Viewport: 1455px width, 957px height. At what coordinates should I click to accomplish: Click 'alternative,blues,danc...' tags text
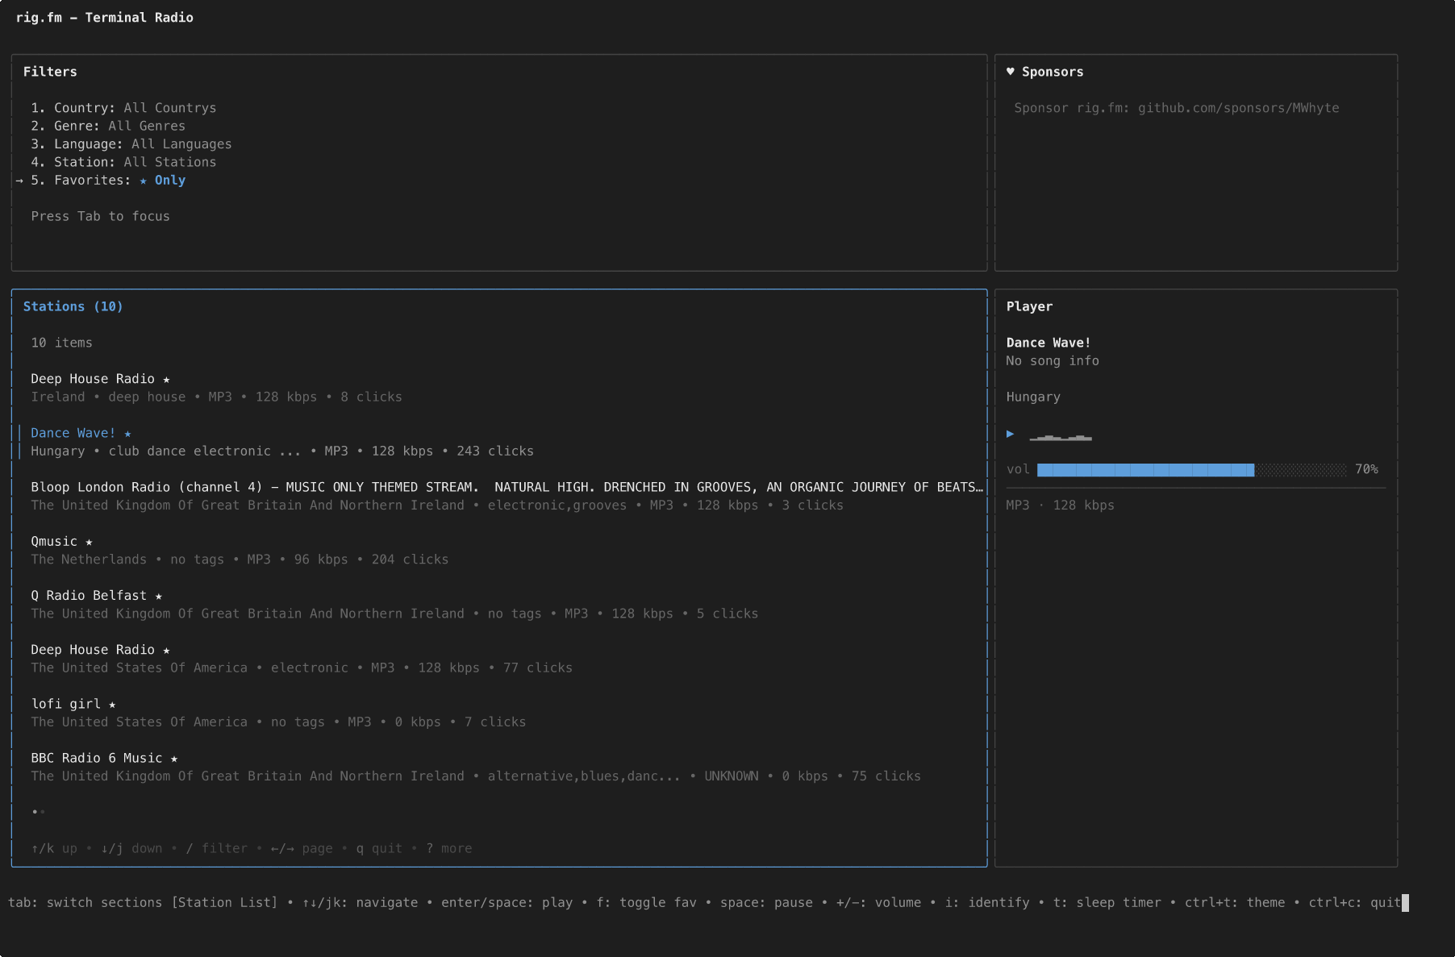point(584,776)
